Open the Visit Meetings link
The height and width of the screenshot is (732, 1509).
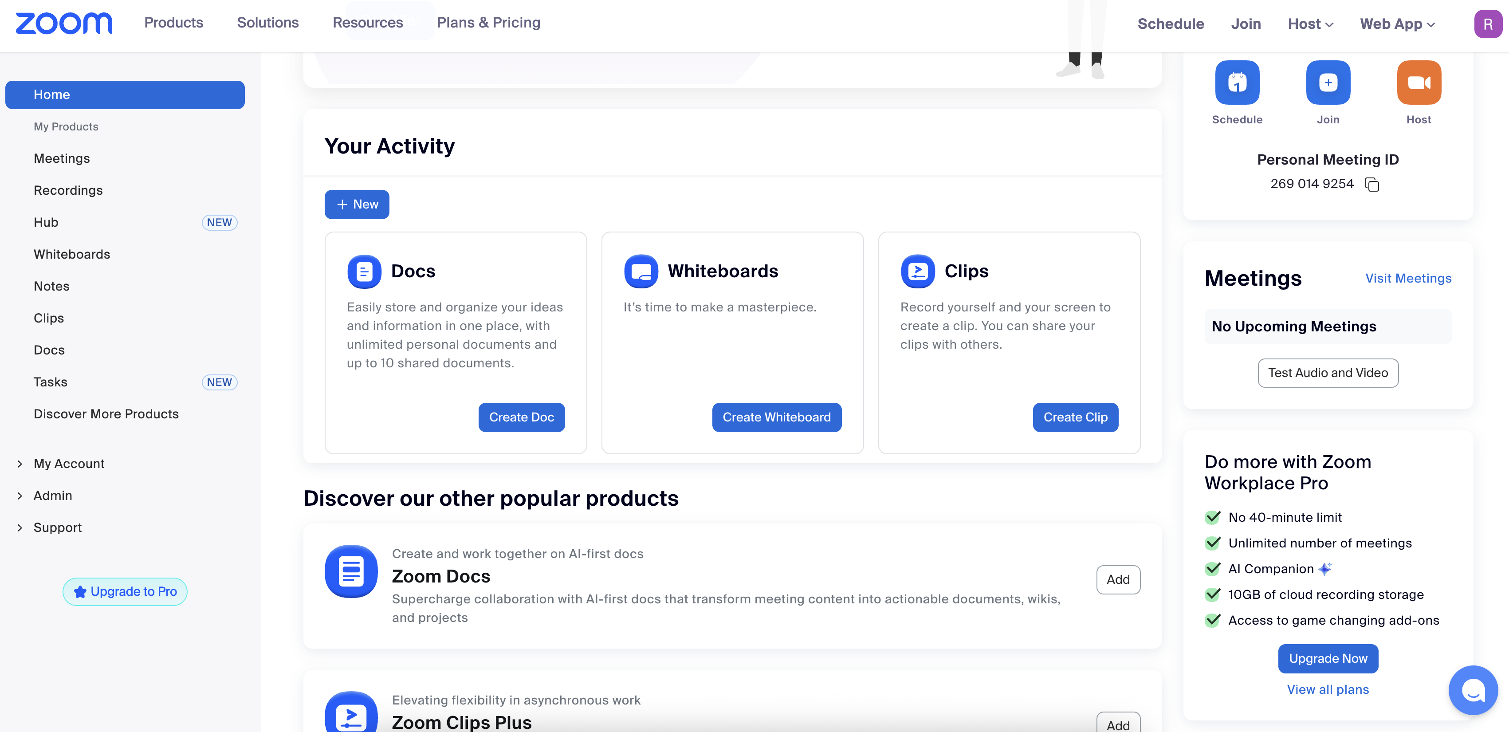click(x=1408, y=279)
